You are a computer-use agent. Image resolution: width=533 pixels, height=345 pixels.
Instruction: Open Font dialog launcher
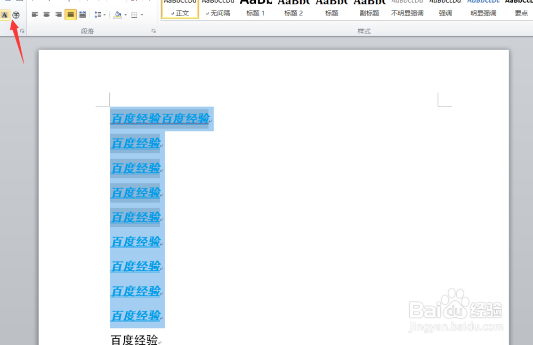22,31
